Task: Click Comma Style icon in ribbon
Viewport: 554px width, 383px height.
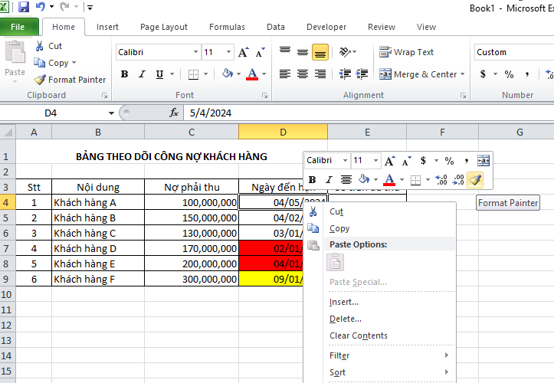Action: click(x=526, y=74)
